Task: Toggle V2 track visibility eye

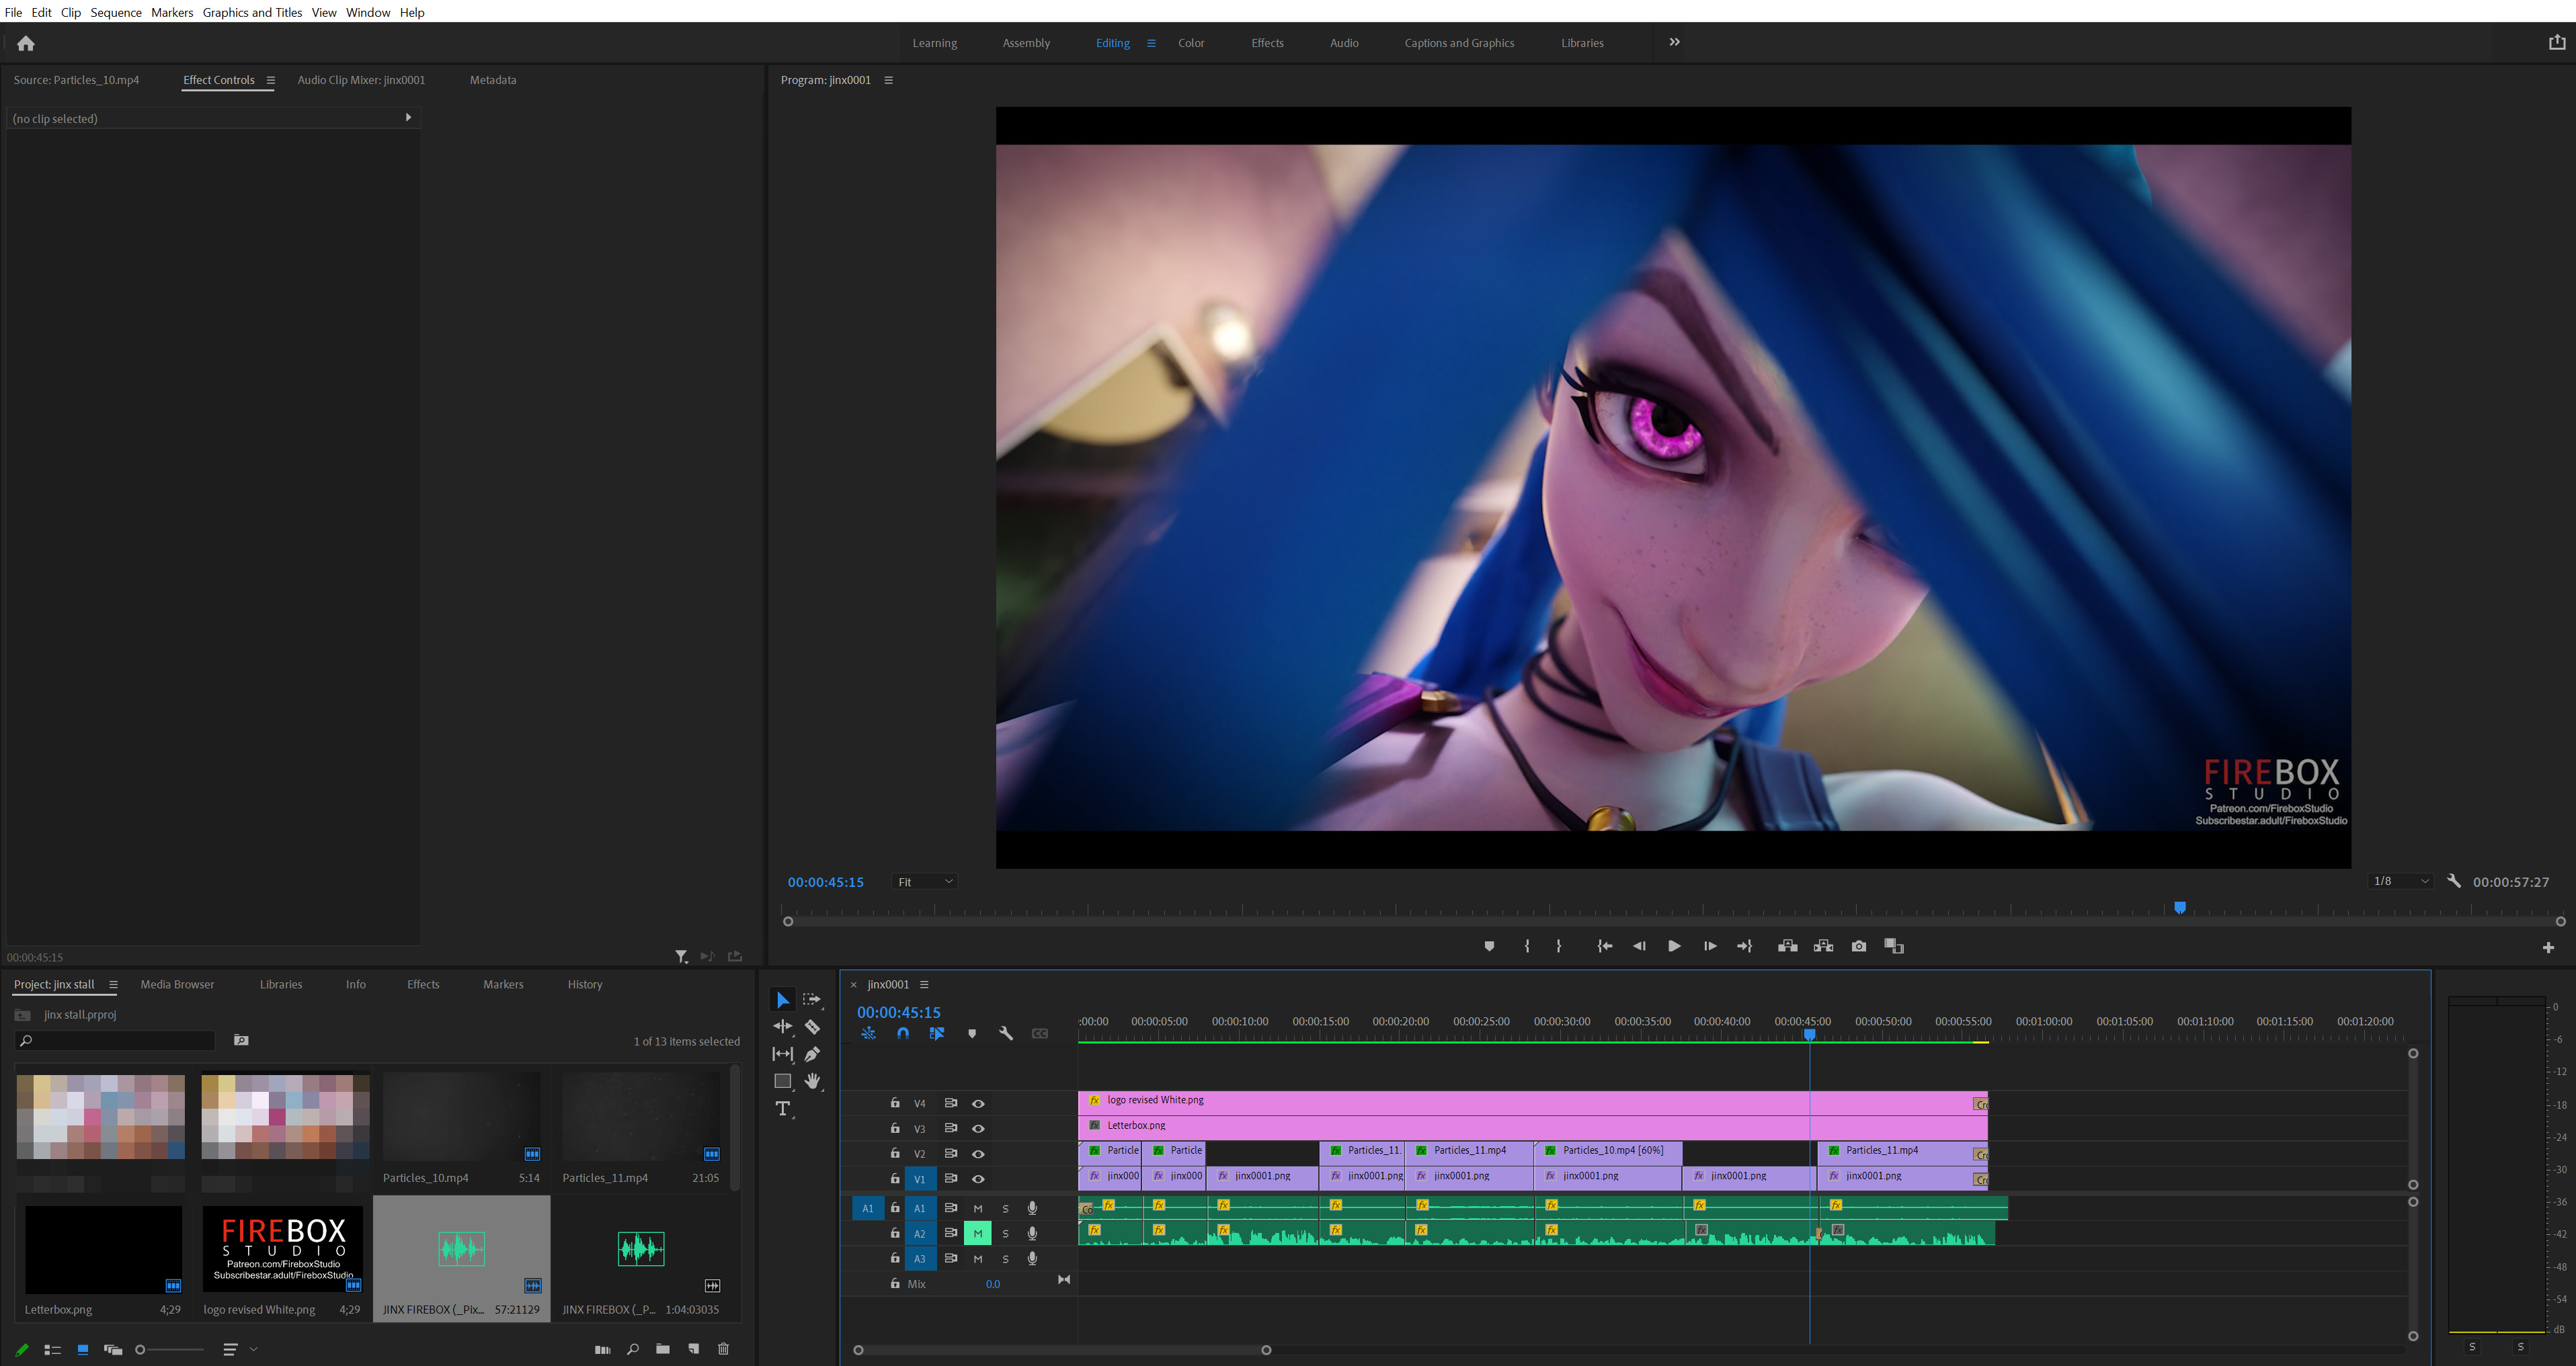Action: tap(979, 1154)
